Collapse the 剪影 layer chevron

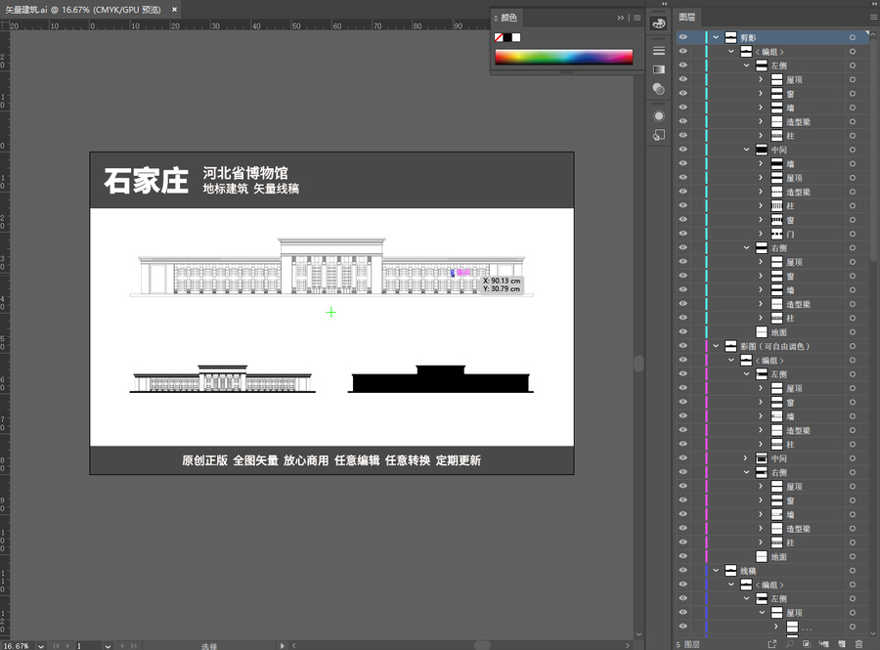click(716, 37)
